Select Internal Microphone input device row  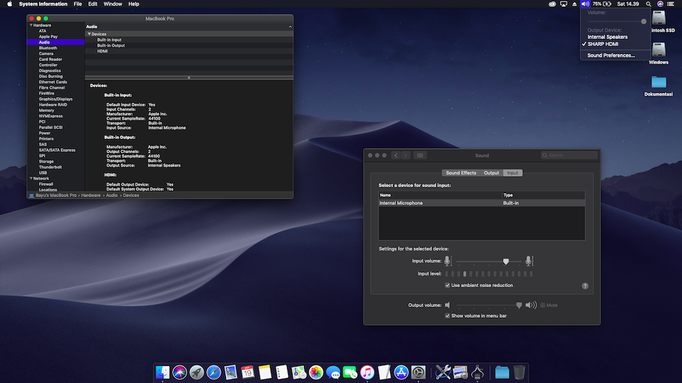pyautogui.click(x=482, y=203)
